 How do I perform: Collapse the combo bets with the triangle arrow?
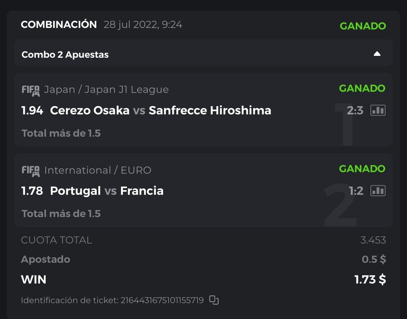coord(377,54)
